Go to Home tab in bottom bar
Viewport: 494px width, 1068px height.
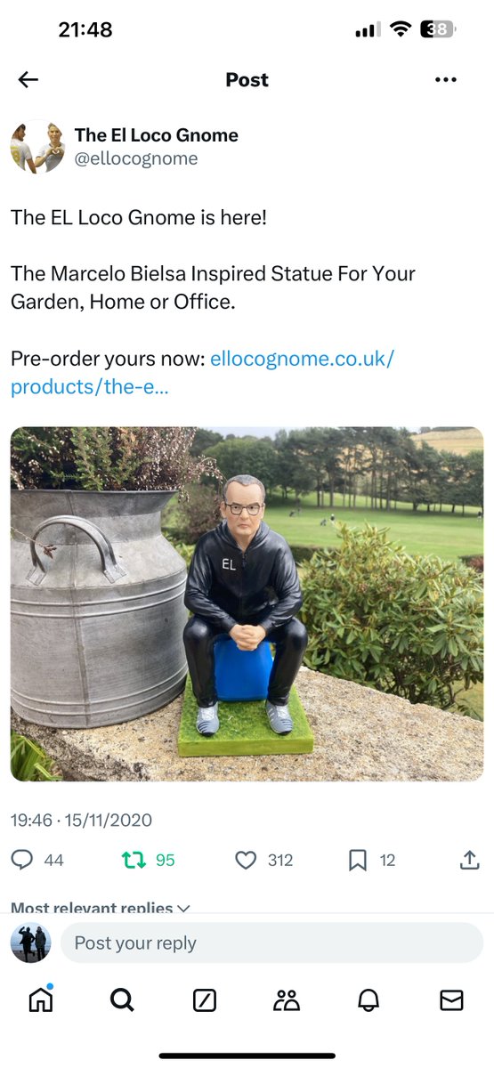tap(41, 1000)
